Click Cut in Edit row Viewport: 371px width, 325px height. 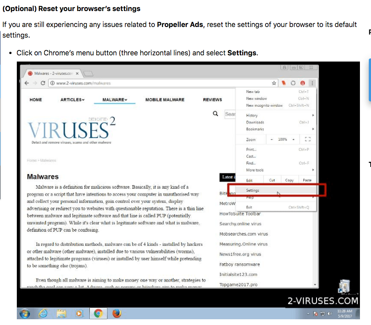[x=272, y=180]
